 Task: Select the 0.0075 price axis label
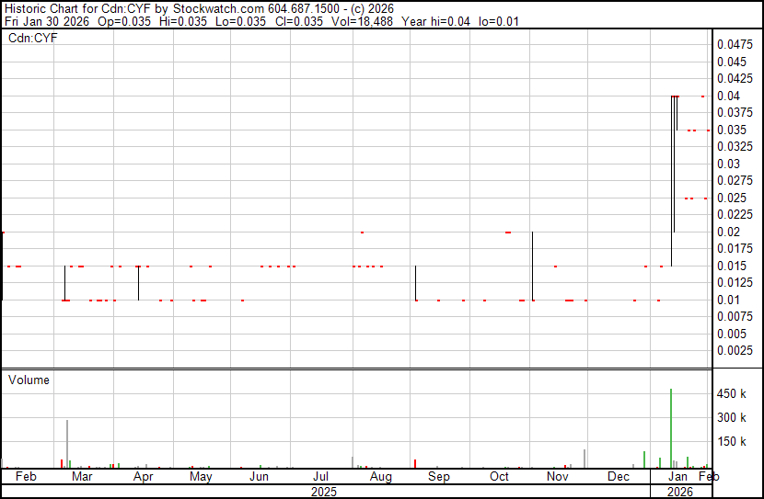[735, 317]
